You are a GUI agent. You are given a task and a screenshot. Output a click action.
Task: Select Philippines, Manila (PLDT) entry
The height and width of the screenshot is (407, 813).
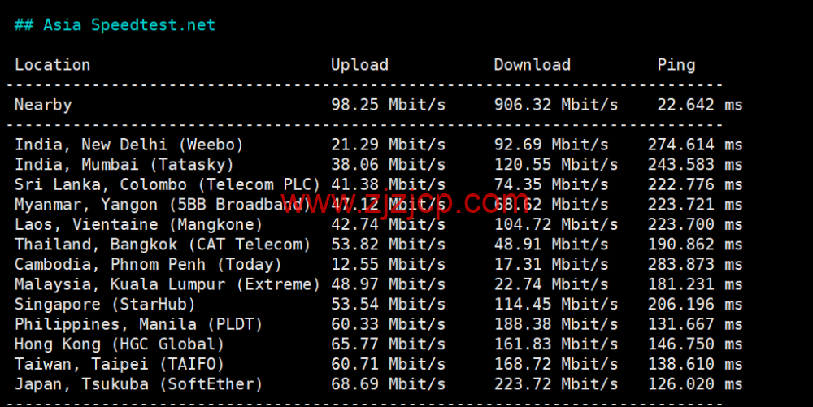pos(138,324)
